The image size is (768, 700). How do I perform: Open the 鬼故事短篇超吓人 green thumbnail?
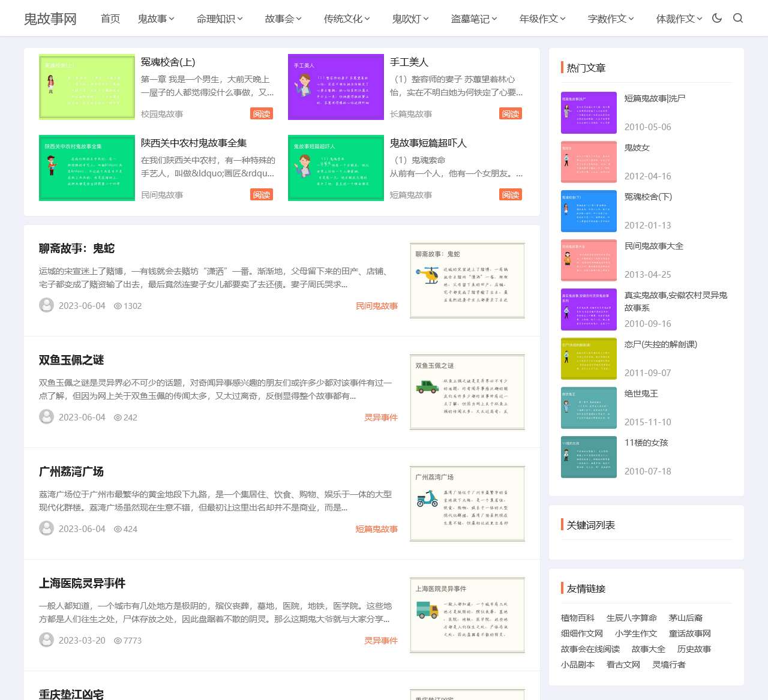click(336, 168)
